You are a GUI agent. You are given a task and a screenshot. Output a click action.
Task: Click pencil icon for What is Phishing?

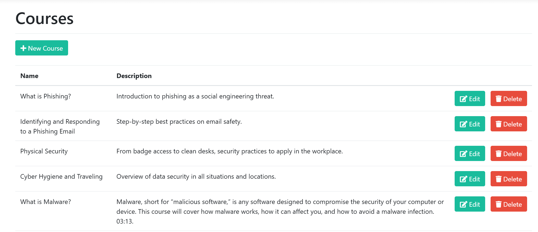463,99
